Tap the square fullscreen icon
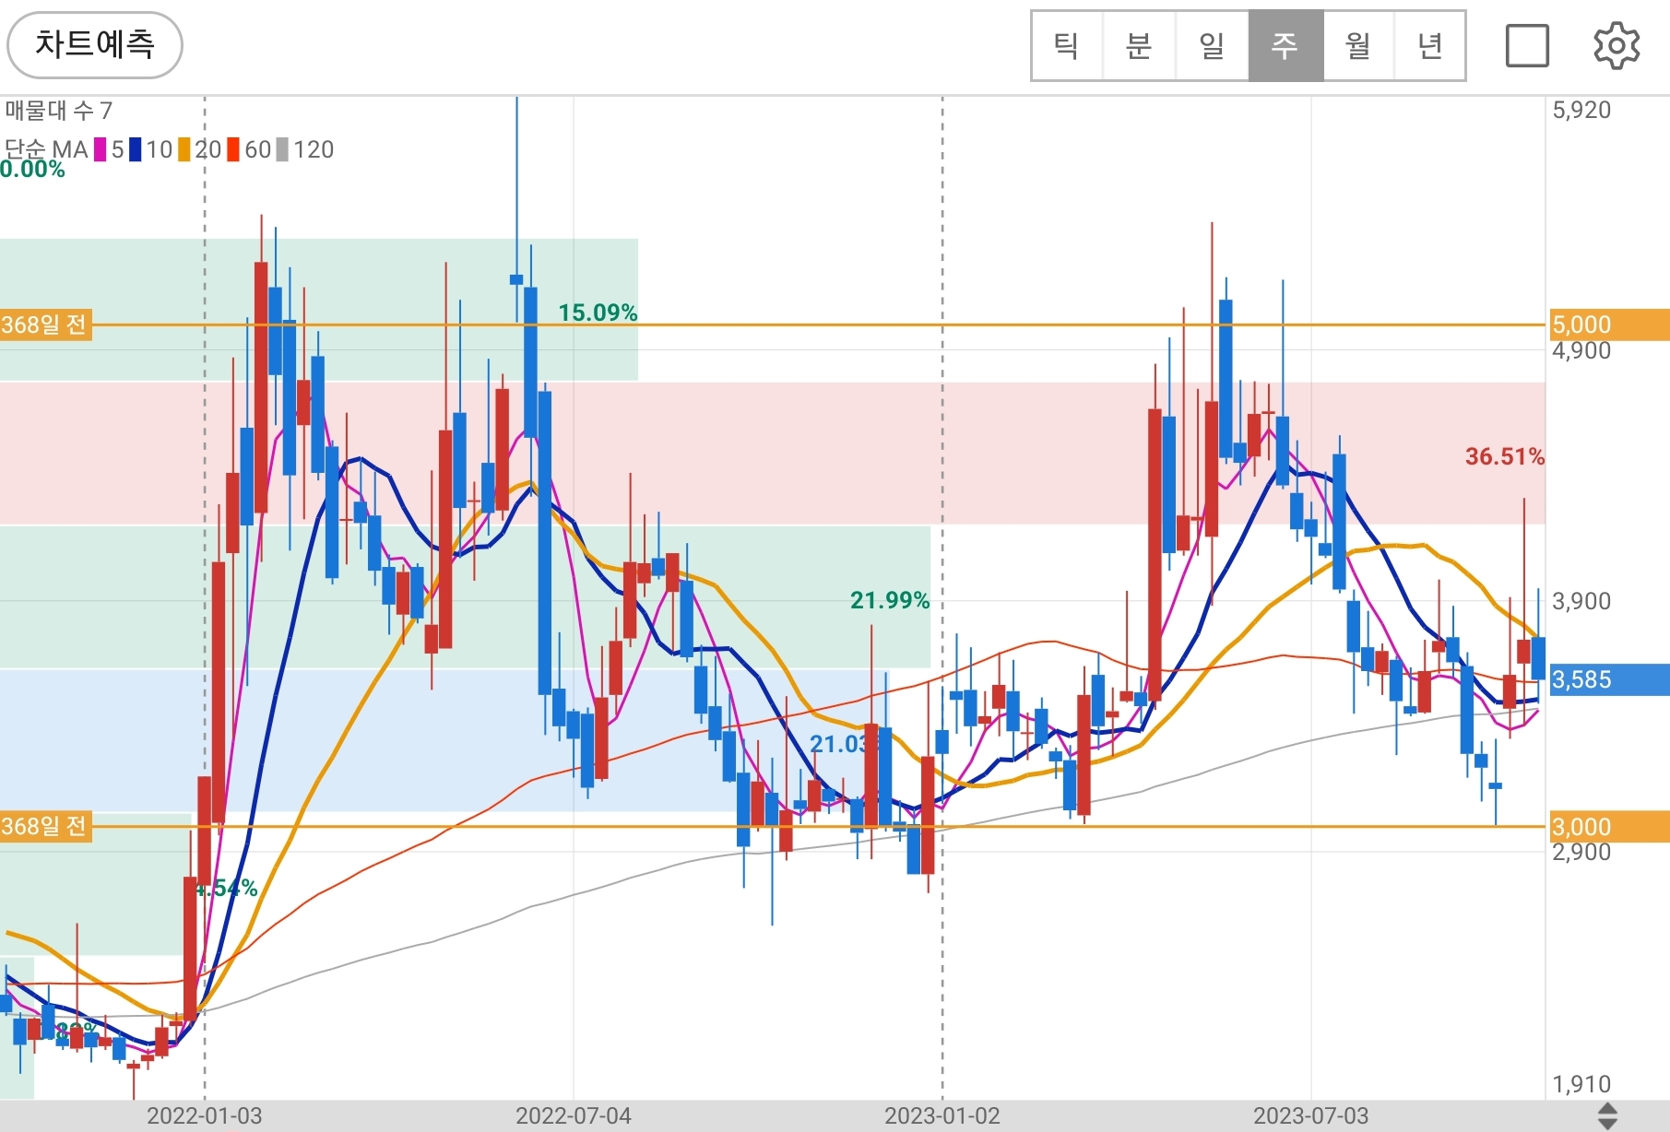 1527,45
